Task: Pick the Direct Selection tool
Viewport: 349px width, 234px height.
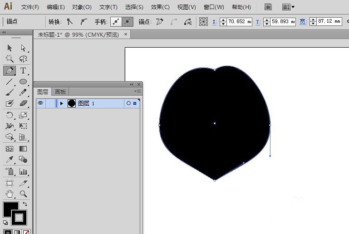Action: pos(23,48)
